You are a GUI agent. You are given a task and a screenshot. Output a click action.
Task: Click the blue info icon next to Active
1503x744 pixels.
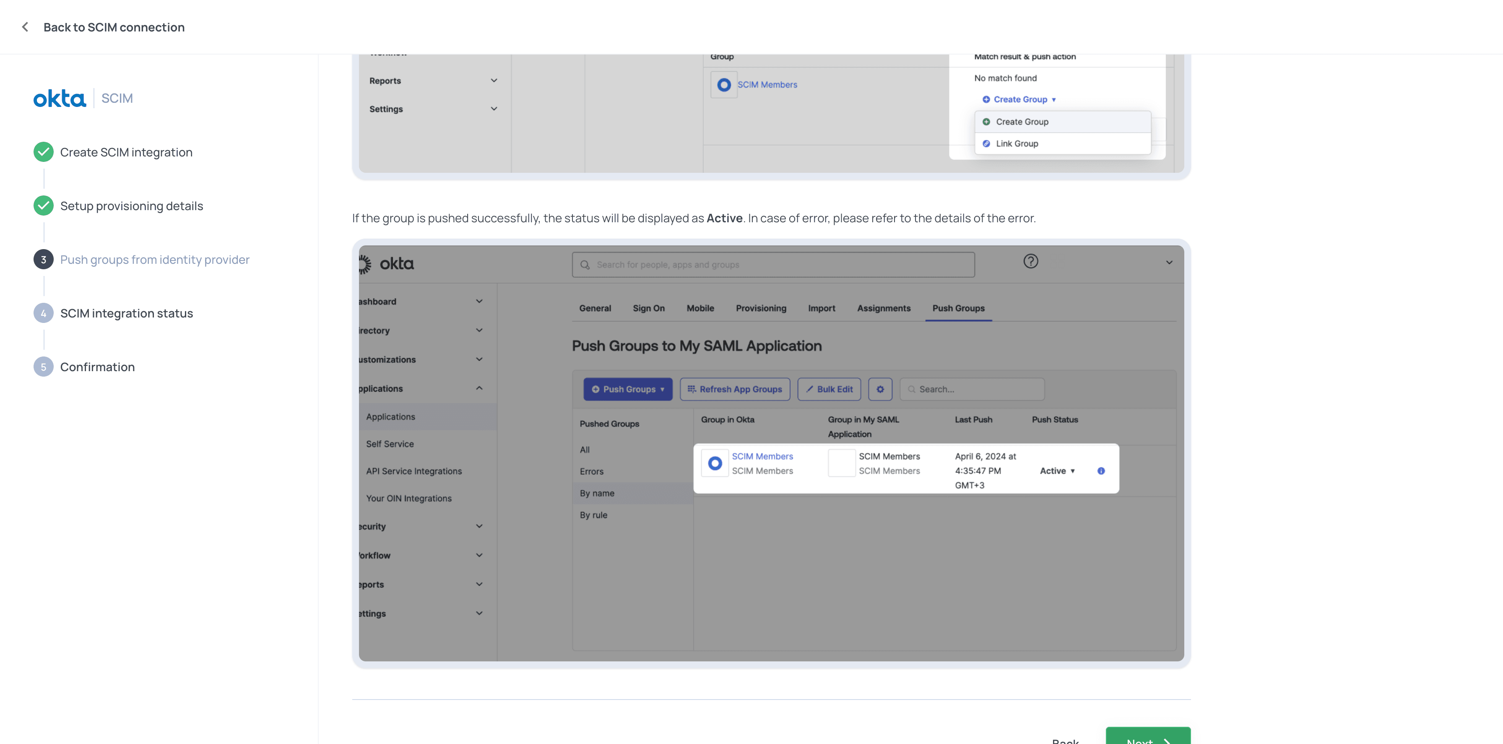pos(1100,471)
